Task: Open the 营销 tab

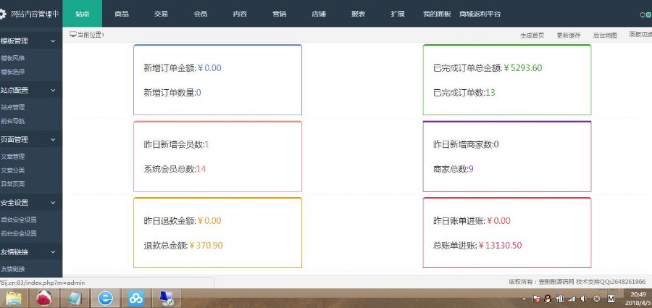Action: pyautogui.click(x=279, y=14)
